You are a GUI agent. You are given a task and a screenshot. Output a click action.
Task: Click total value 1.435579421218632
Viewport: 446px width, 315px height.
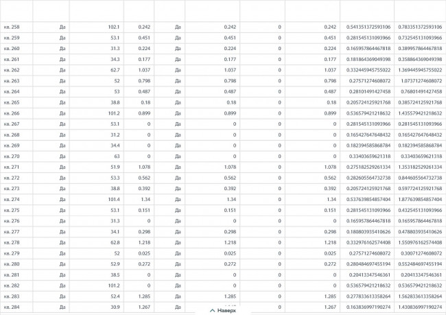(420, 113)
